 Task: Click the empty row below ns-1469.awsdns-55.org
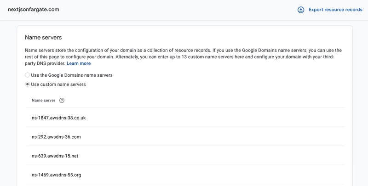point(184,185)
